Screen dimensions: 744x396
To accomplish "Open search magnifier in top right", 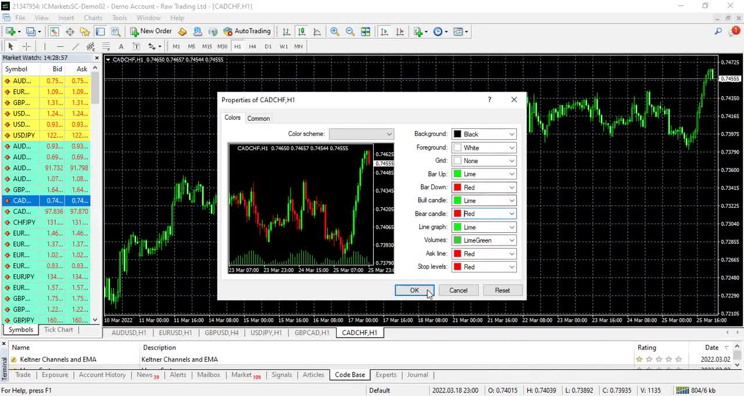I will [x=718, y=31].
